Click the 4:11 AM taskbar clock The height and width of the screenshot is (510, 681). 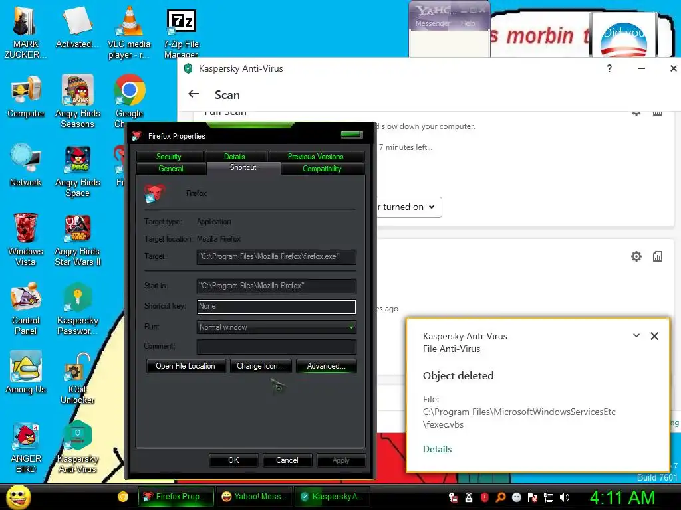point(622,497)
